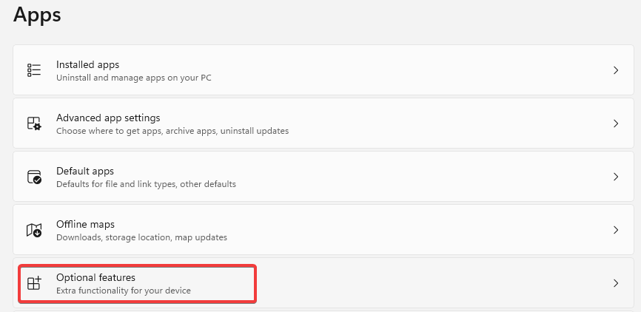Expand the Installed apps chevron arrow

[x=616, y=70]
